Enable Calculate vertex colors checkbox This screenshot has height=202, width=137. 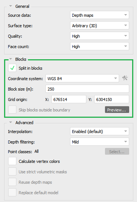click(12, 161)
